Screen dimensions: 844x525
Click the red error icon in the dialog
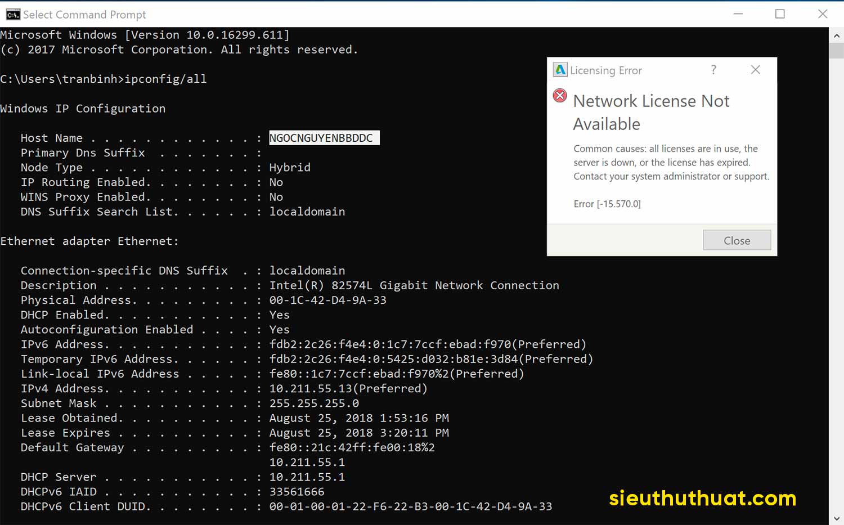coord(560,95)
